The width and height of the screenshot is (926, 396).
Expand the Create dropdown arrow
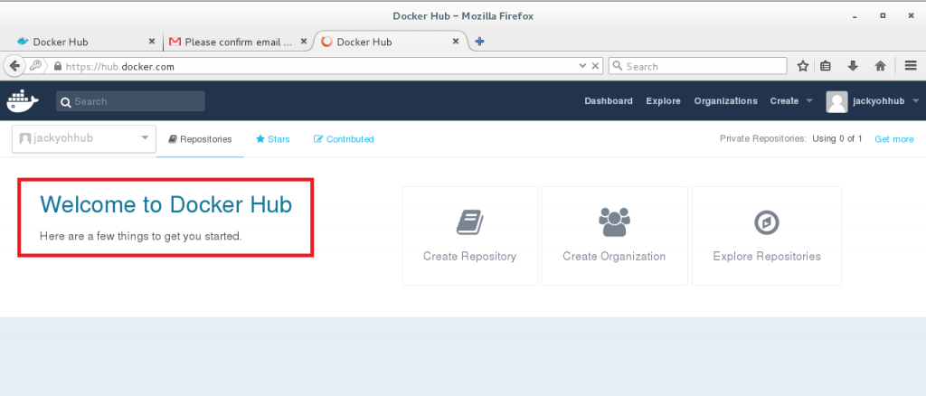pos(809,101)
